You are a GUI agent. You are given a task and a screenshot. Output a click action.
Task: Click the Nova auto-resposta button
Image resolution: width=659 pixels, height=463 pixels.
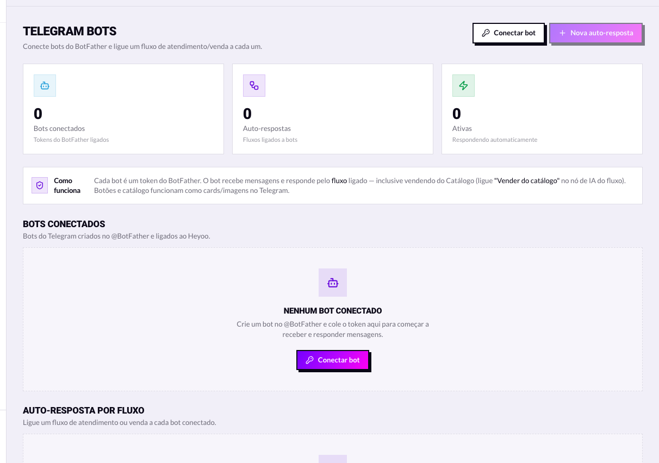tap(596, 33)
